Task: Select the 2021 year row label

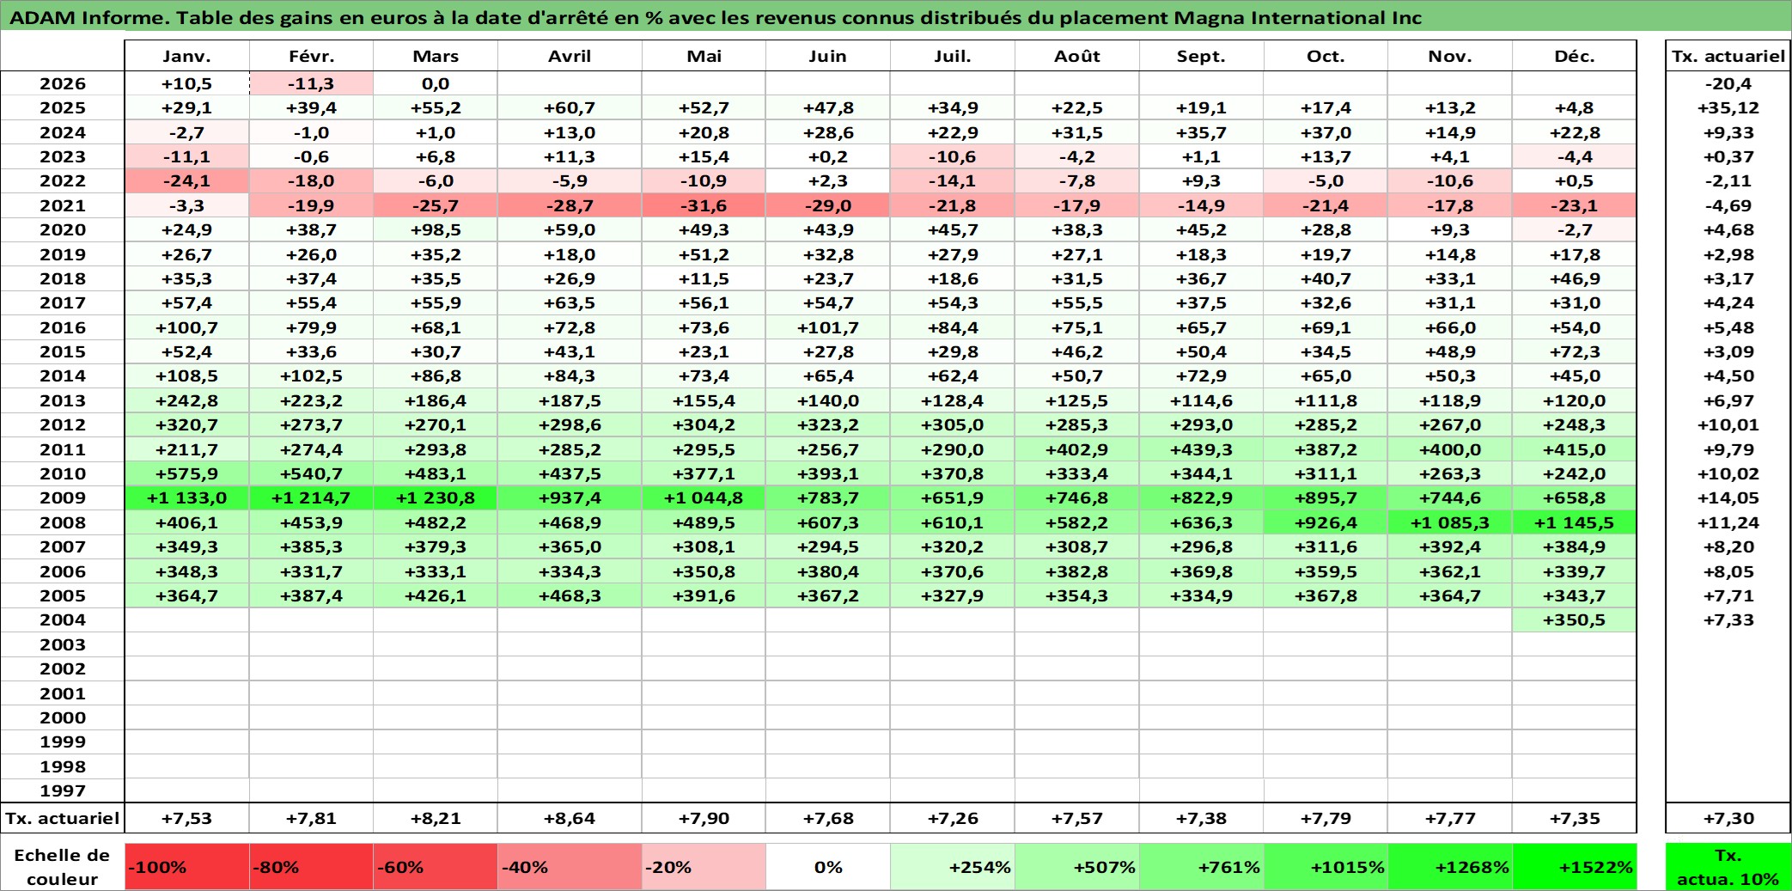Action: pos(62,205)
